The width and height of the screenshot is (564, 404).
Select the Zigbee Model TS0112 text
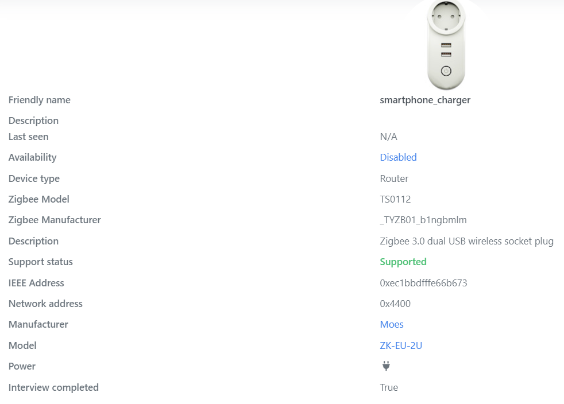394,199
